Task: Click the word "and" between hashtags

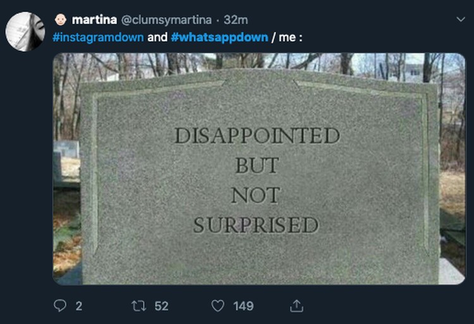Action: [x=157, y=37]
